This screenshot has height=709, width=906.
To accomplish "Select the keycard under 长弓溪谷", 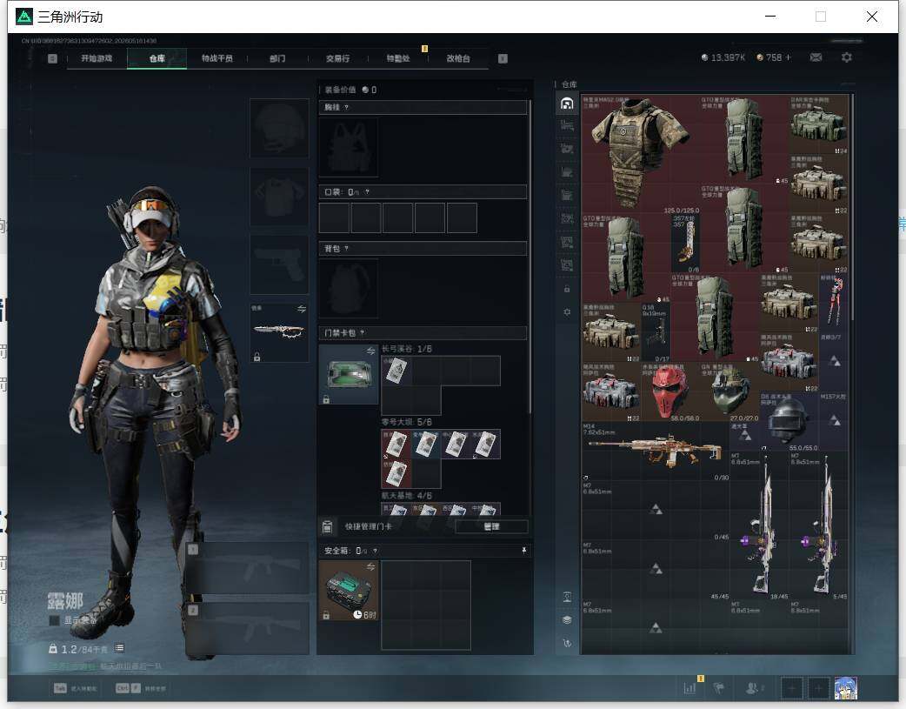I will point(396,370).
